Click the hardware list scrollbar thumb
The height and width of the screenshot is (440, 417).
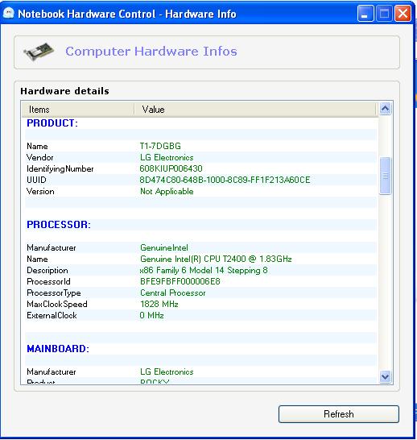385,176
